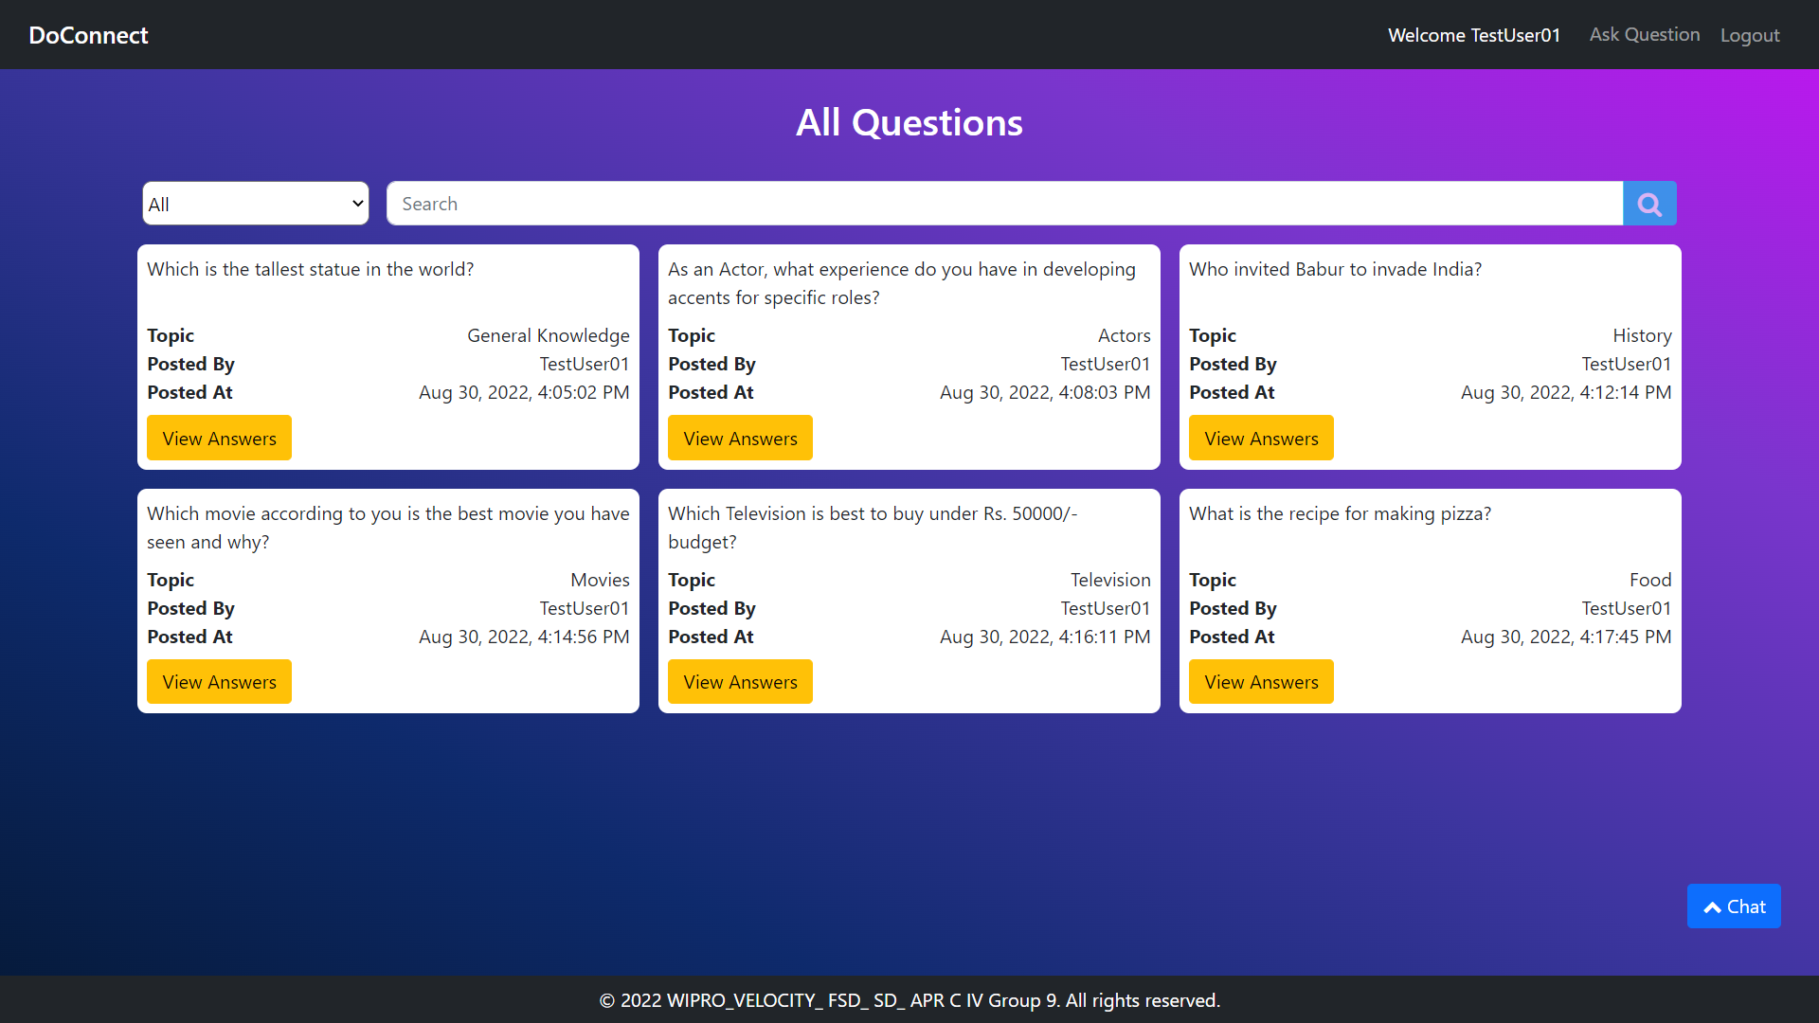Screen dimensions: 1819x1023
Task: View Answers for the best movie question
Action: coord(219,682)
